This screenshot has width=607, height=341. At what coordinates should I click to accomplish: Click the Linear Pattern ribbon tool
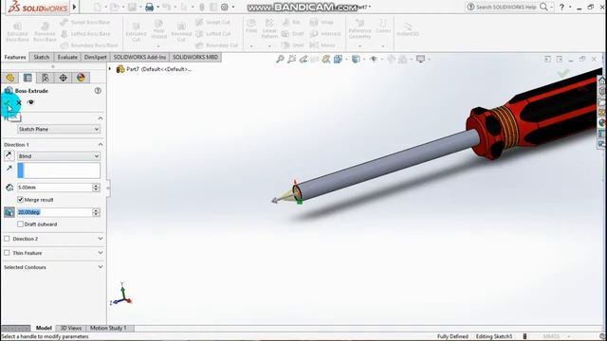point(269,28)
